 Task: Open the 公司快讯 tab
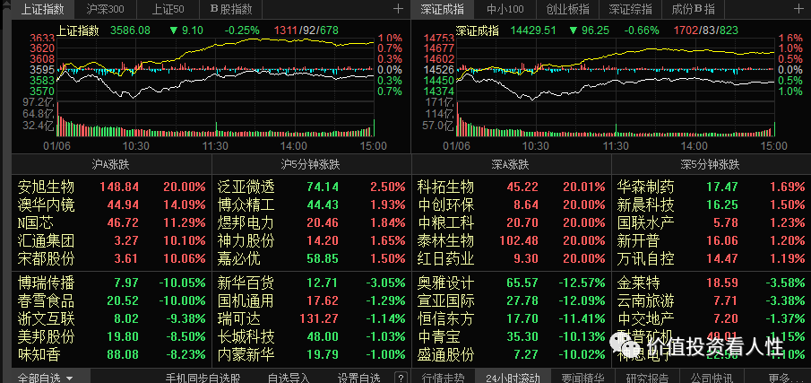tap(712, 378)
